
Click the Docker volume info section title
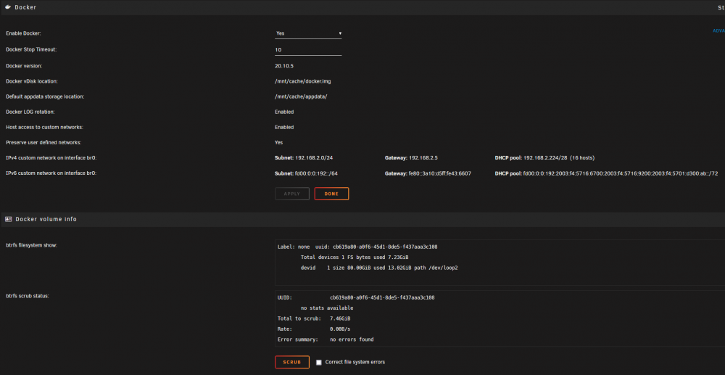(46, 219)
